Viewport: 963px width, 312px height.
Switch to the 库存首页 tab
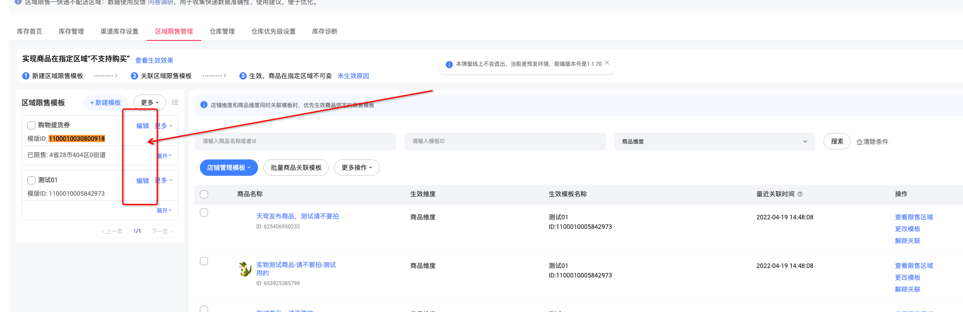point(30,31)
